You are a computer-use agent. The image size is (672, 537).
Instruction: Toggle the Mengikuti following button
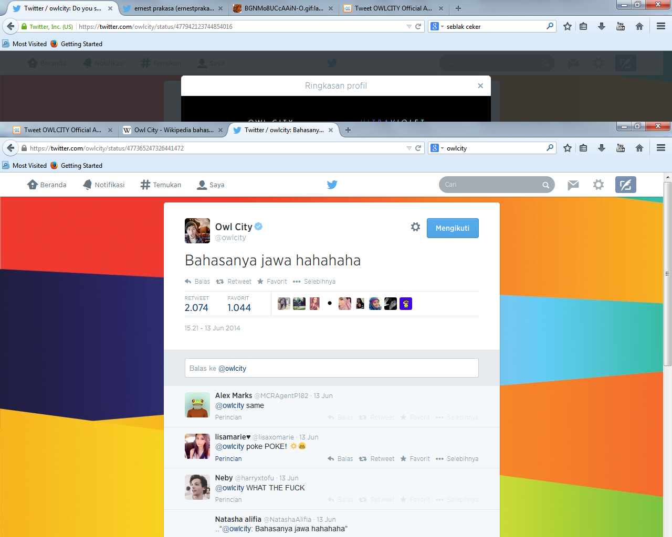pos(453,228)
